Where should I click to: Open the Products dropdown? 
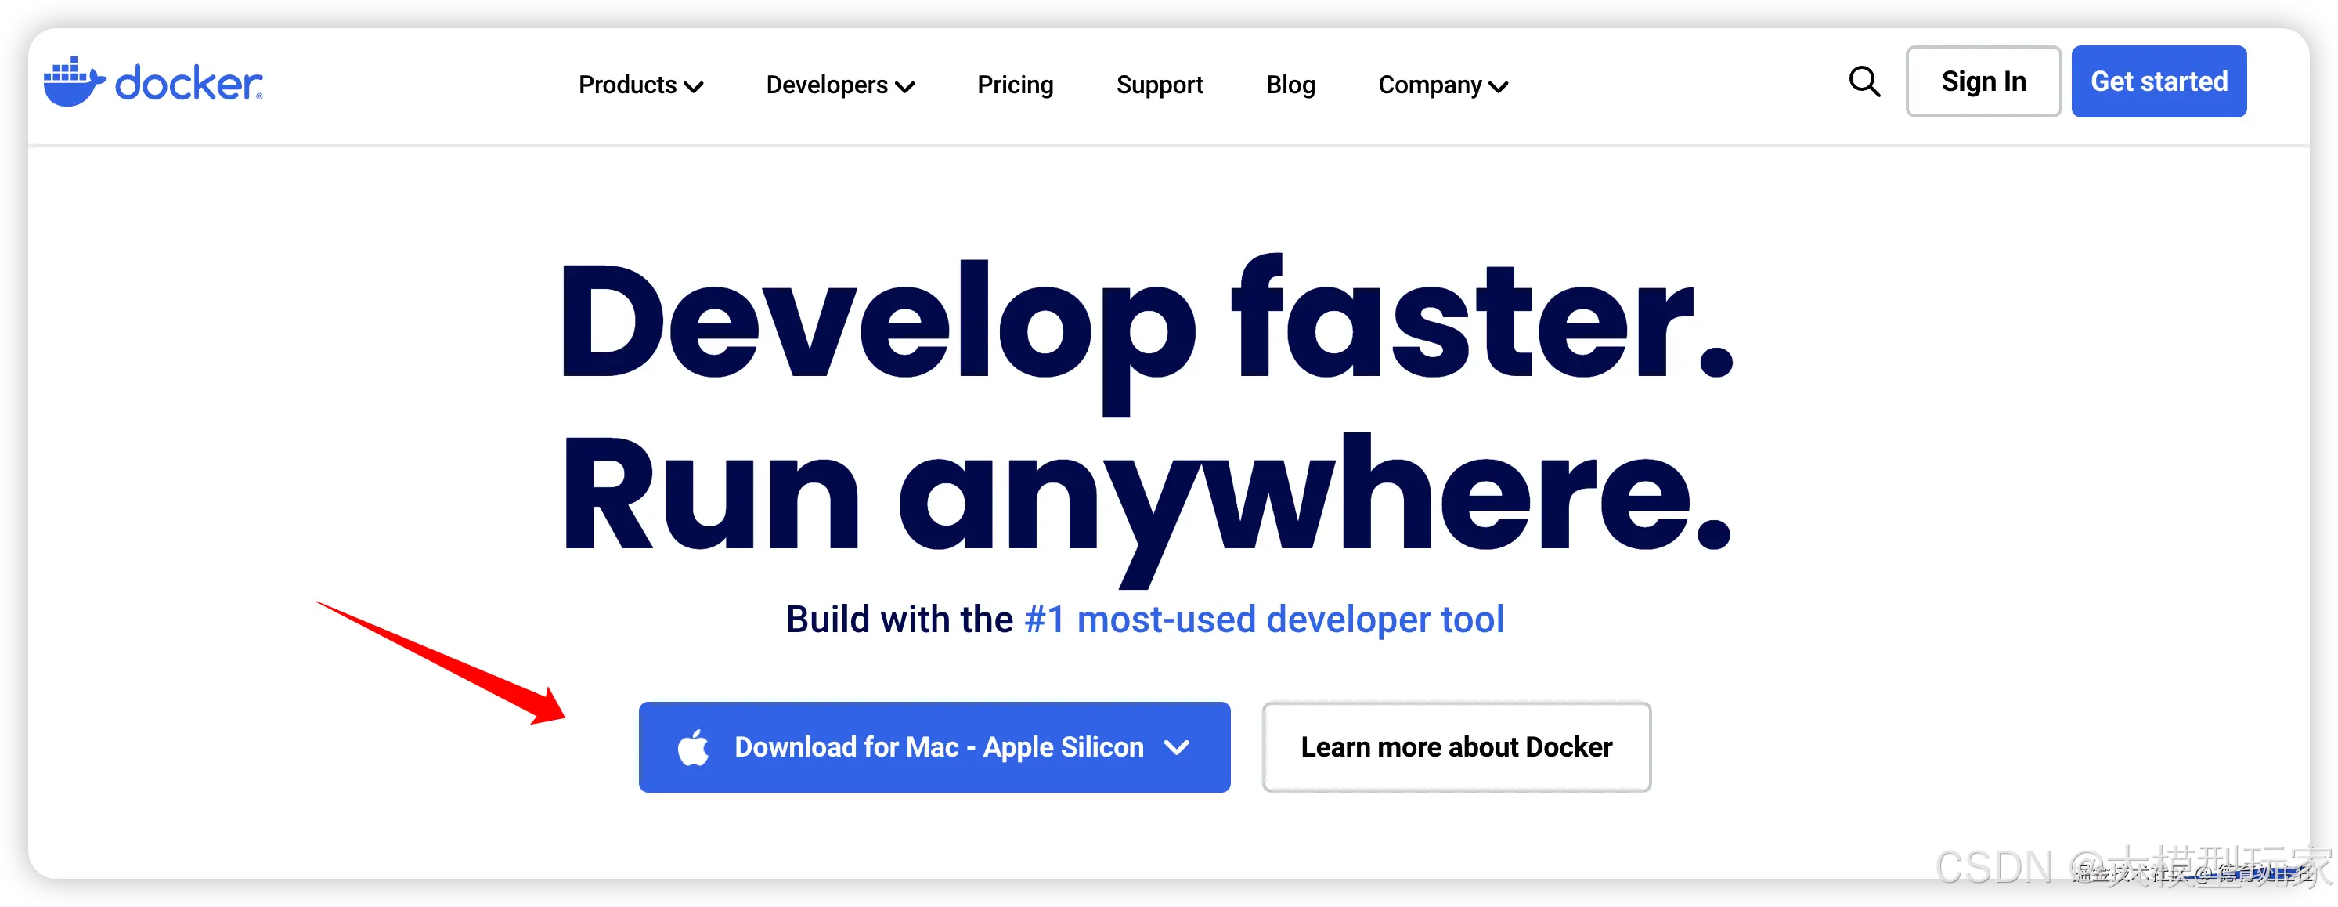coord(630,85)
